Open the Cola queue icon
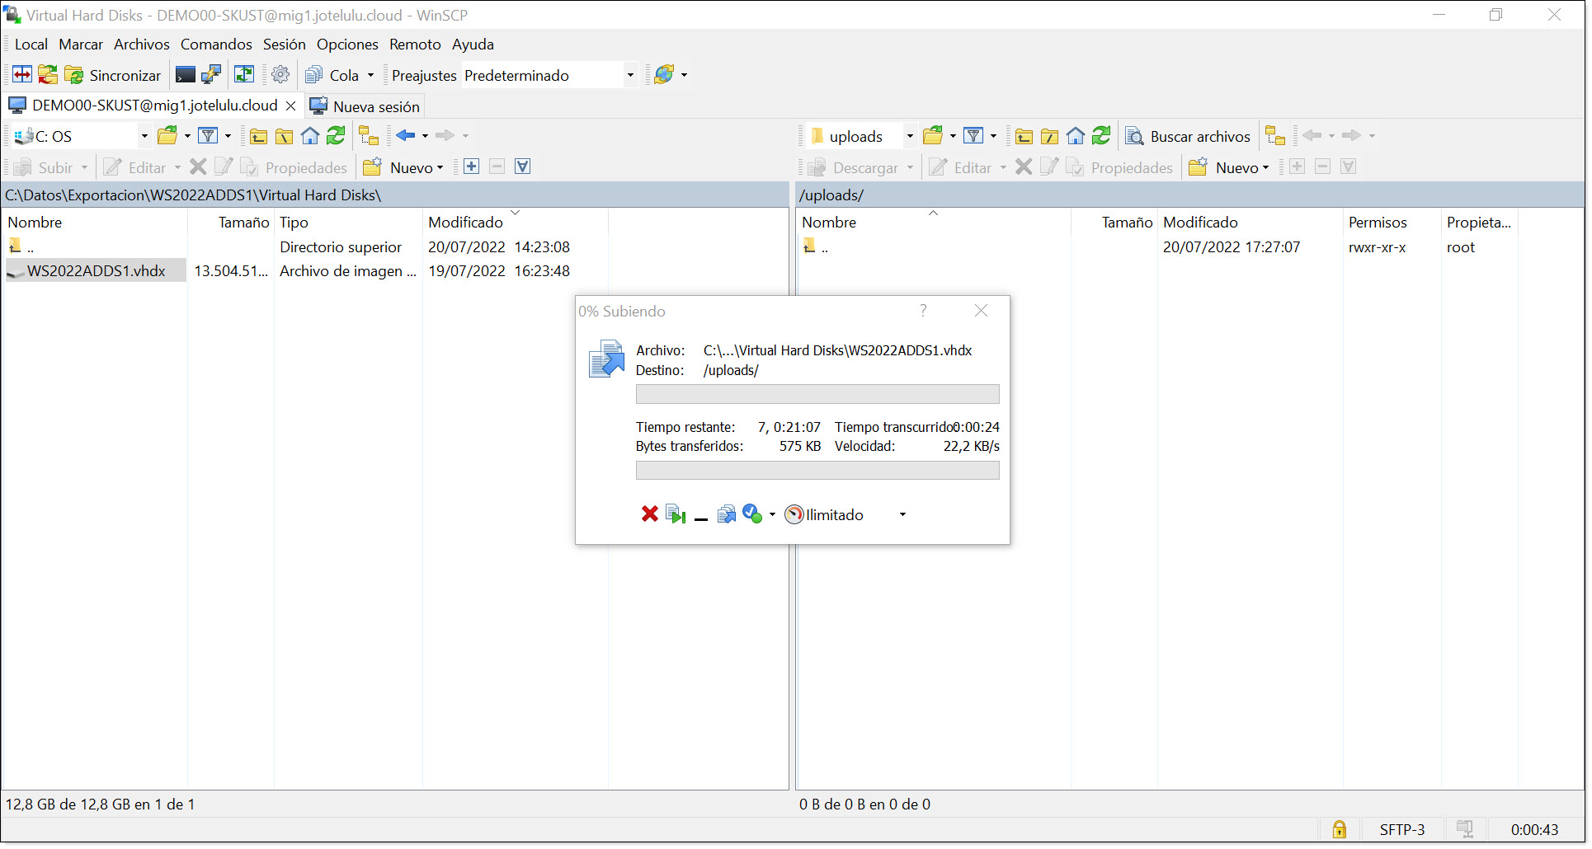The image size is (1592, 849). [313, 74]
